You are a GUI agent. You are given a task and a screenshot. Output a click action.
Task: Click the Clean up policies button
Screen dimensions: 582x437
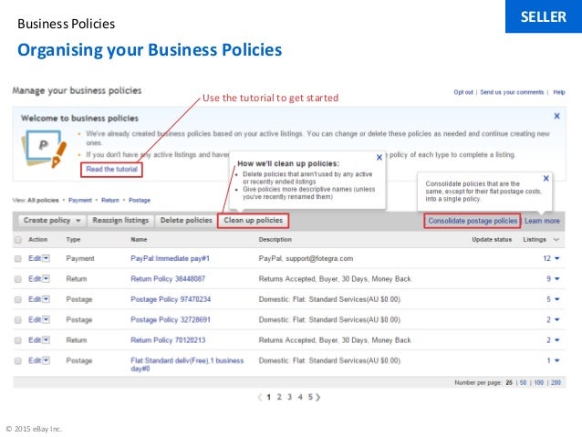[x=253, y=221]
